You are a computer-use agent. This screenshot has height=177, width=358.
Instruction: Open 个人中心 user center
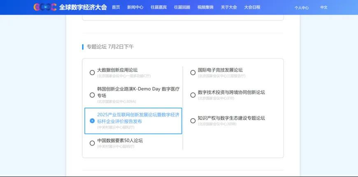301,8
